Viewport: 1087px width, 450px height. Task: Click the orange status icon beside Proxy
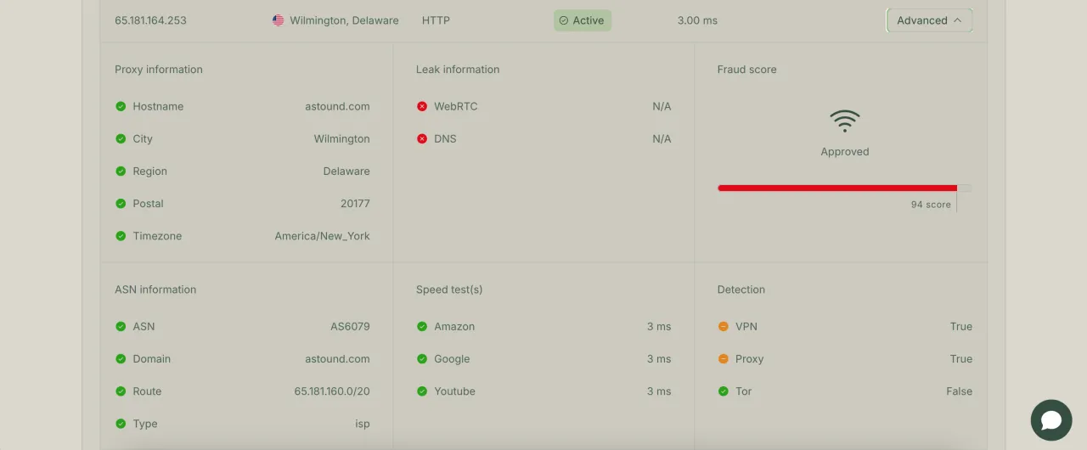pyautogui.click(x=724, y=359)
